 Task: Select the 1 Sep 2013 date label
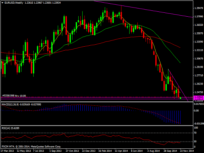(55, 151)
